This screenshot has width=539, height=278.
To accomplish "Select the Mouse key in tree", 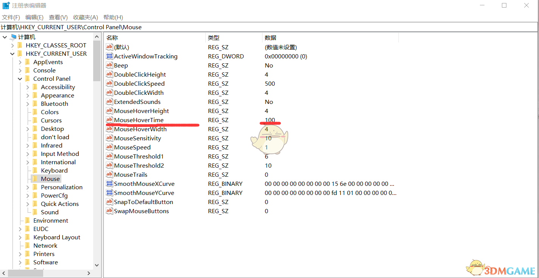I will click(50, 179).
